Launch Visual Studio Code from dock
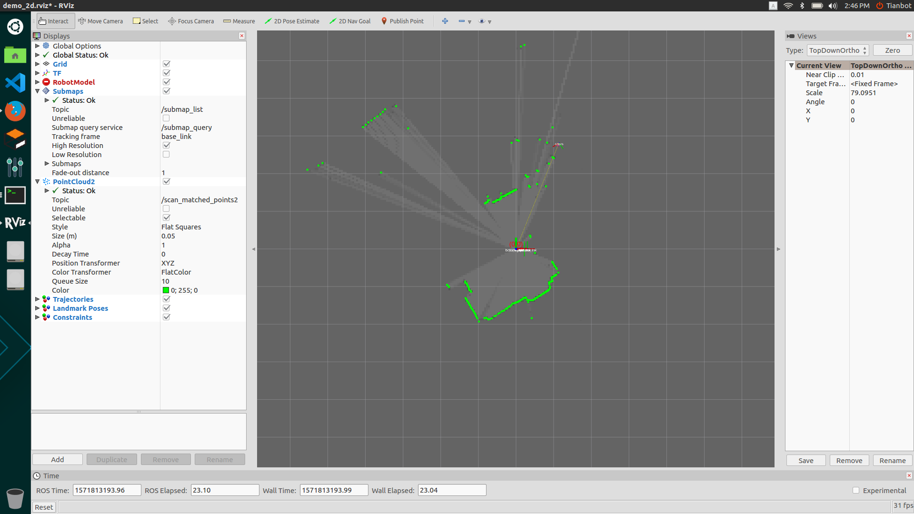The image size is (914, 514). point(15,83)
